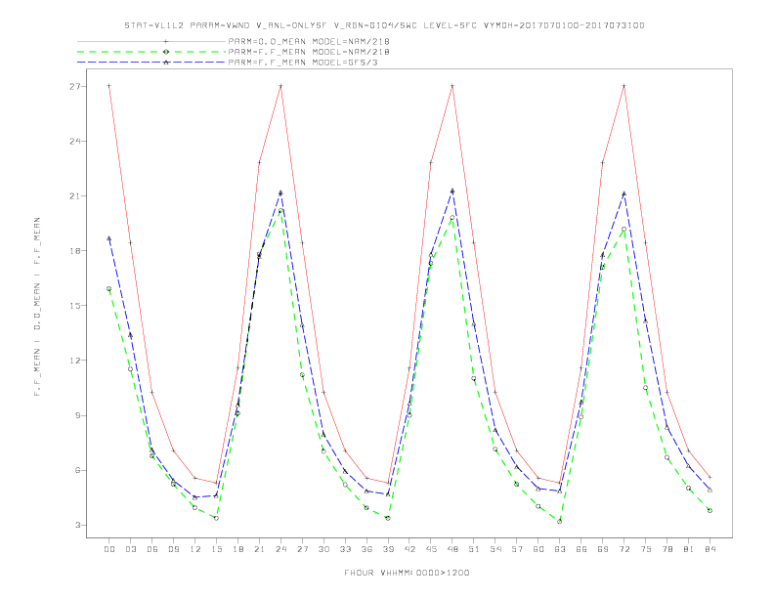Click the blue triangle peak marker at hour 72
Image resolution: width=774 pixels, height=598 pixels.
[x=623, y=193]
